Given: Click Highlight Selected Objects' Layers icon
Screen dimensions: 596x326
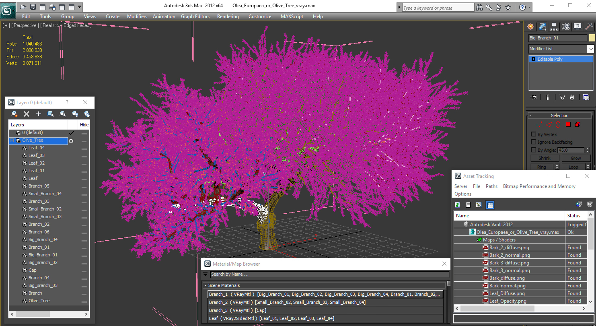Looking at the screenshot, I should pyautogui.click(x=63, y=114).
